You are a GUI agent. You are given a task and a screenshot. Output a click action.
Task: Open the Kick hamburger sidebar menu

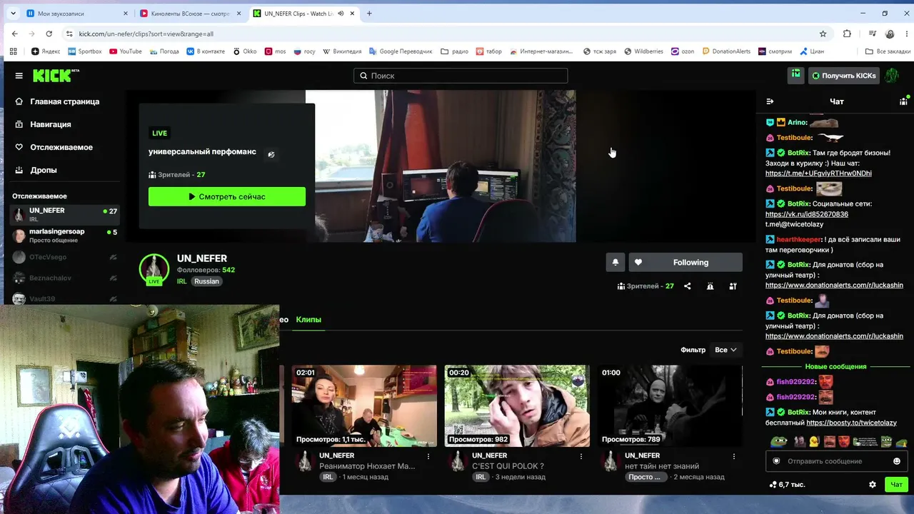[19, 76]
